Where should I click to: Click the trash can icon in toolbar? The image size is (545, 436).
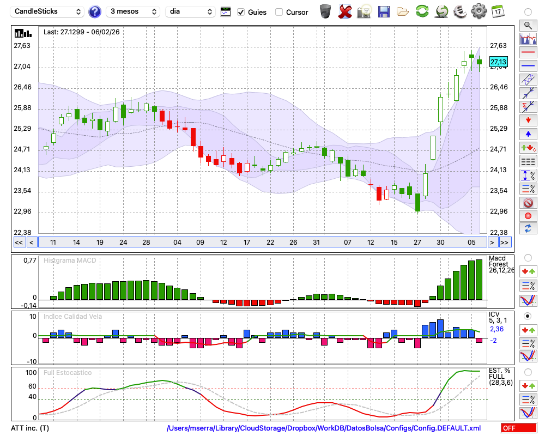[x=325, y=11]
